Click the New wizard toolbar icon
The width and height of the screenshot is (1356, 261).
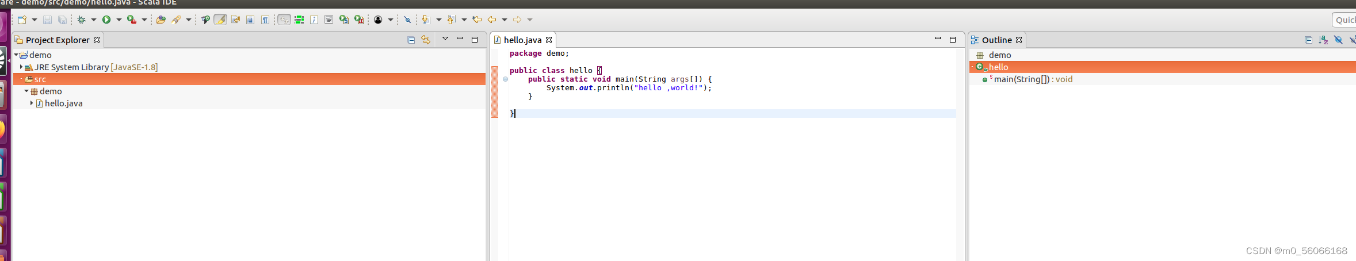[22, 20]
